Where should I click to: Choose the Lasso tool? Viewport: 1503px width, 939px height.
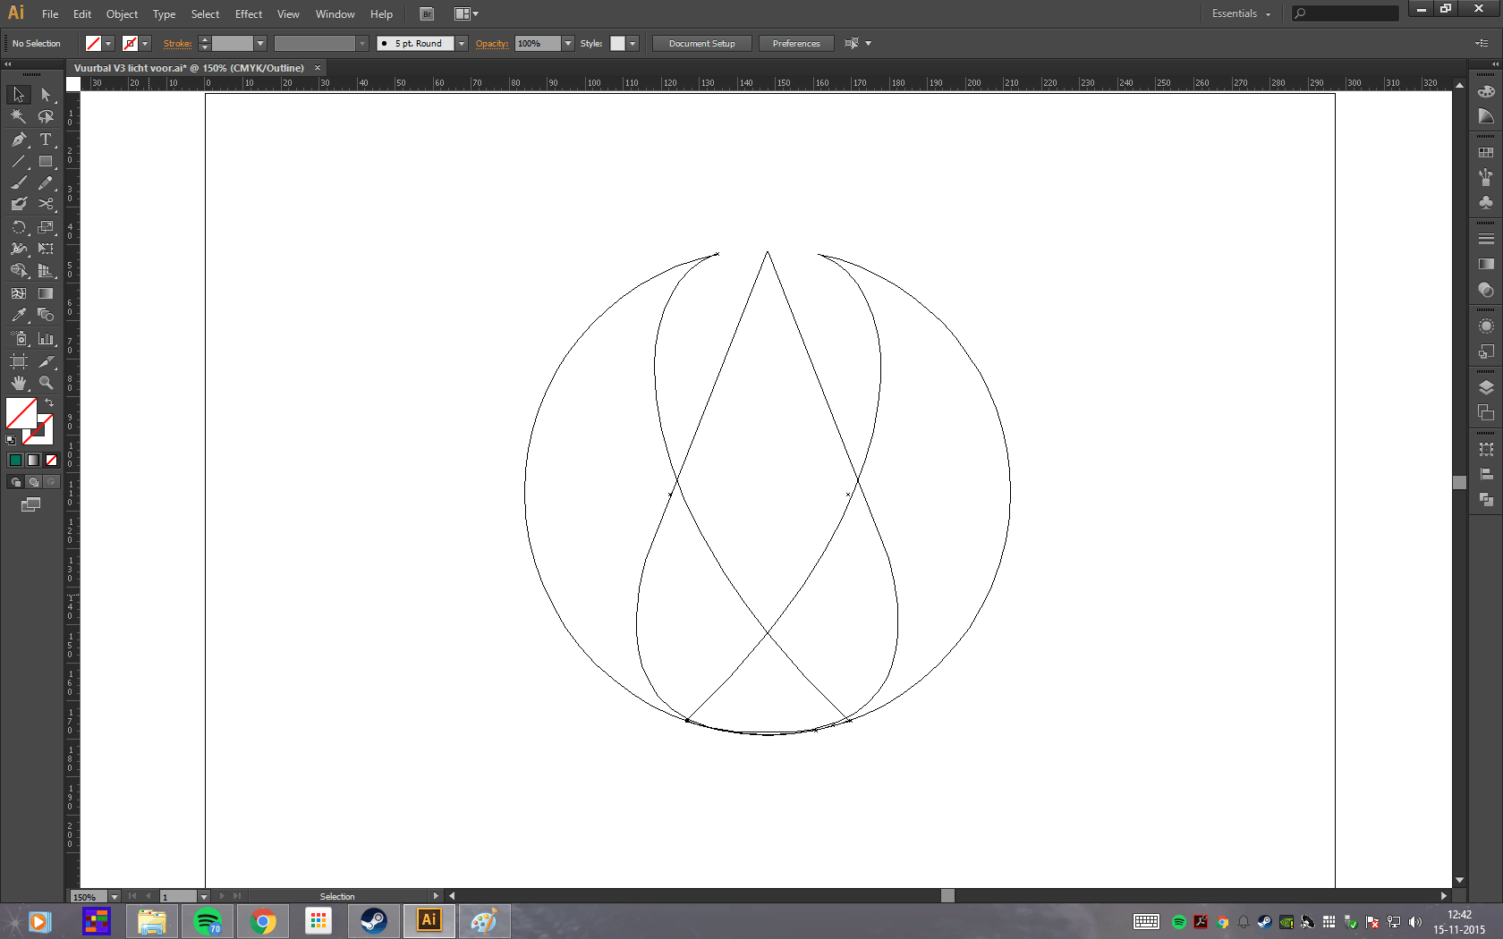[46, 116]
